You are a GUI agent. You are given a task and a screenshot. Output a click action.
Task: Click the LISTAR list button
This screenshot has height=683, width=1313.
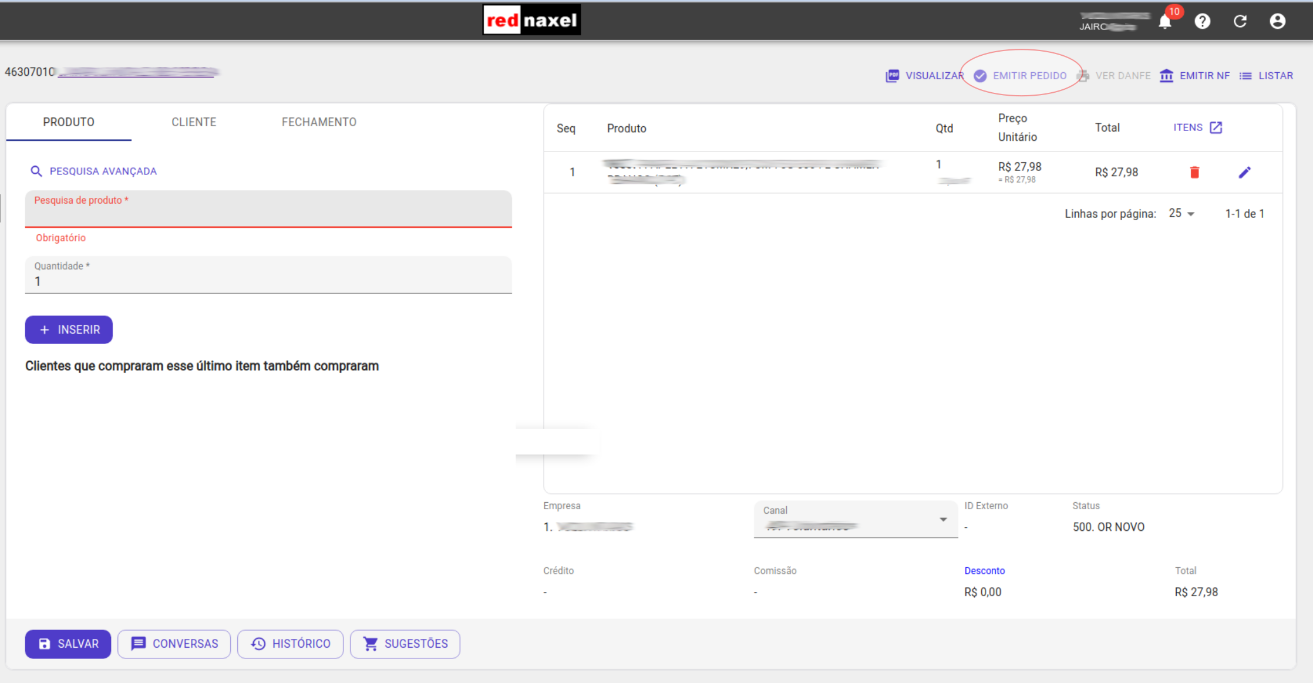click(x=1266, y=76)
